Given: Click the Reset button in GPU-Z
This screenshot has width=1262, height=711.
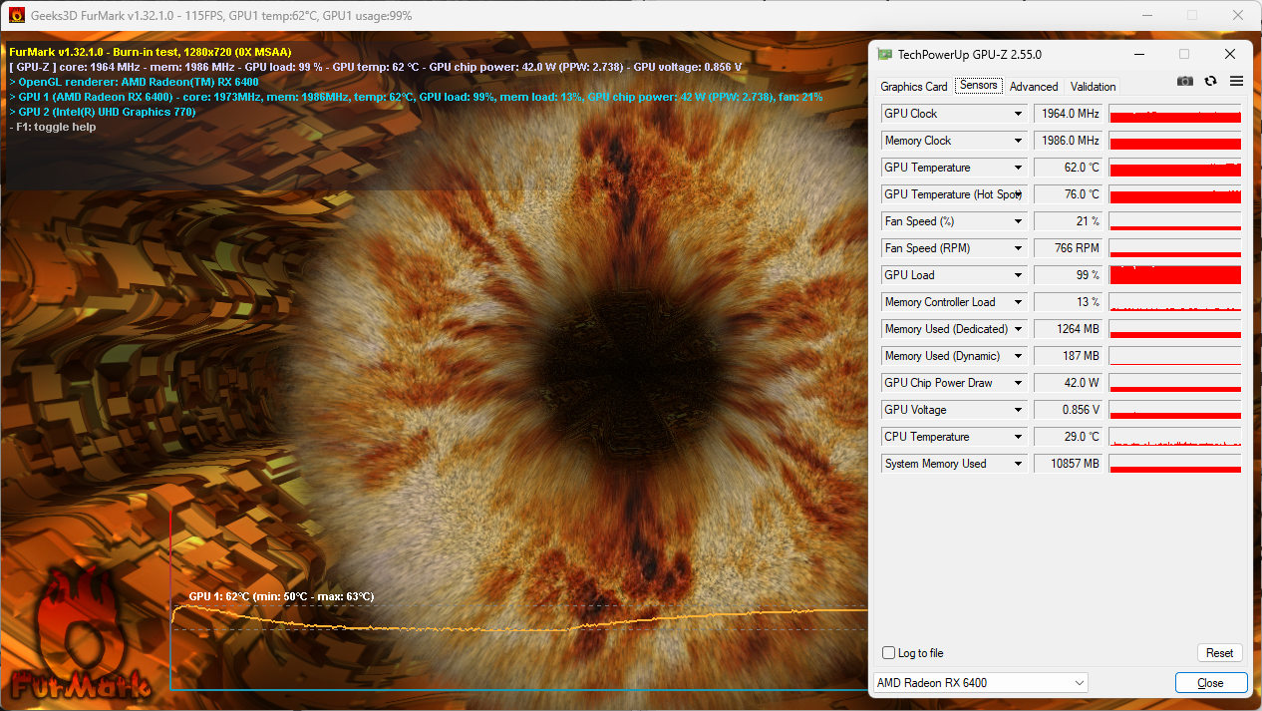Looking at the screenshot, I should (x=1219, y=653).
